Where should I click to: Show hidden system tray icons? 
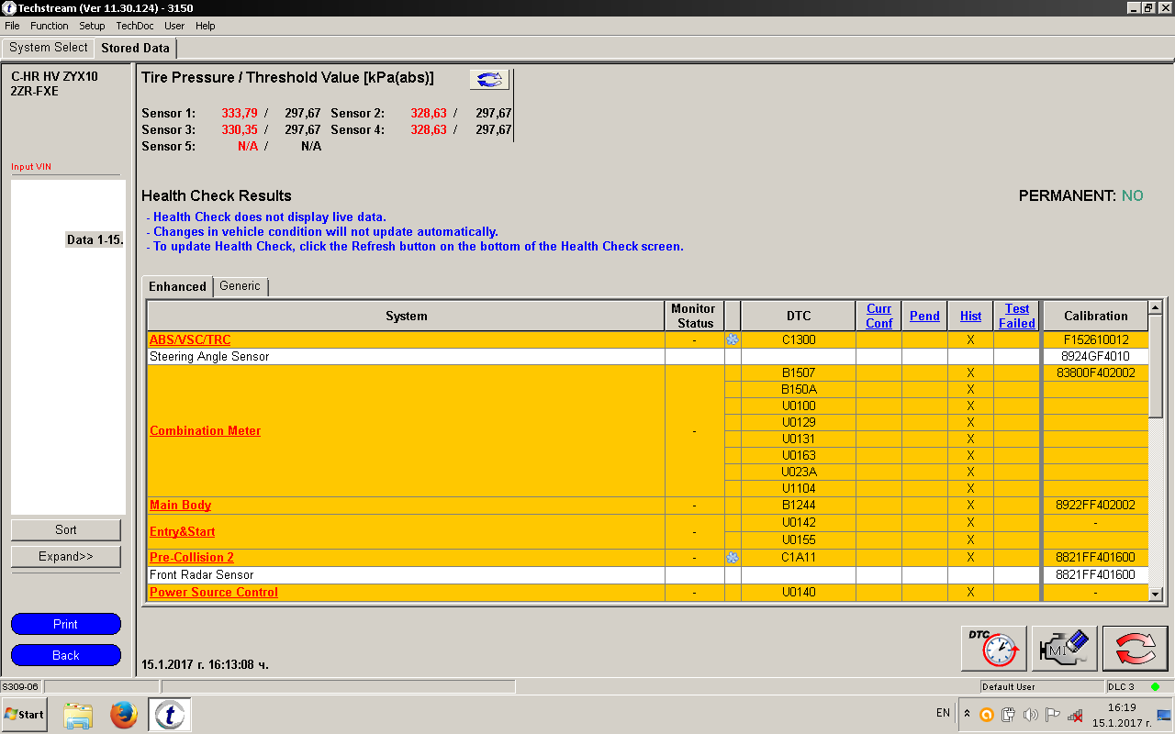point(967,713)
